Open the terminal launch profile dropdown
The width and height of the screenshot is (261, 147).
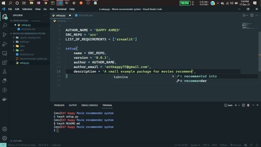pos(239,105)
